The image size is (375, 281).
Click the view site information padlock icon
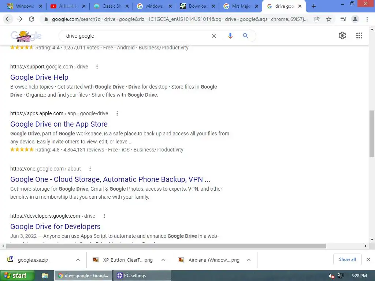(46, 19)
